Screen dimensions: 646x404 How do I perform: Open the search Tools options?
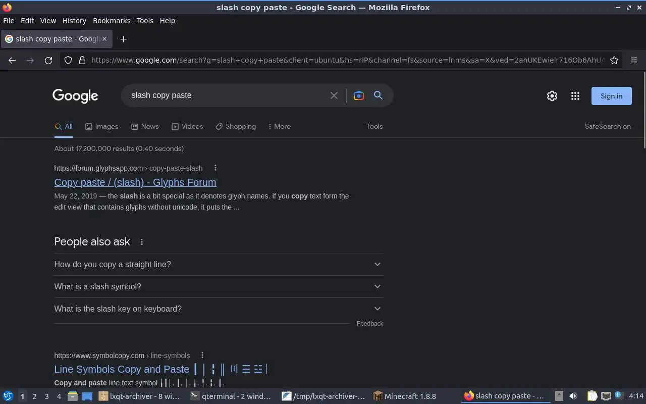[374, 126]
